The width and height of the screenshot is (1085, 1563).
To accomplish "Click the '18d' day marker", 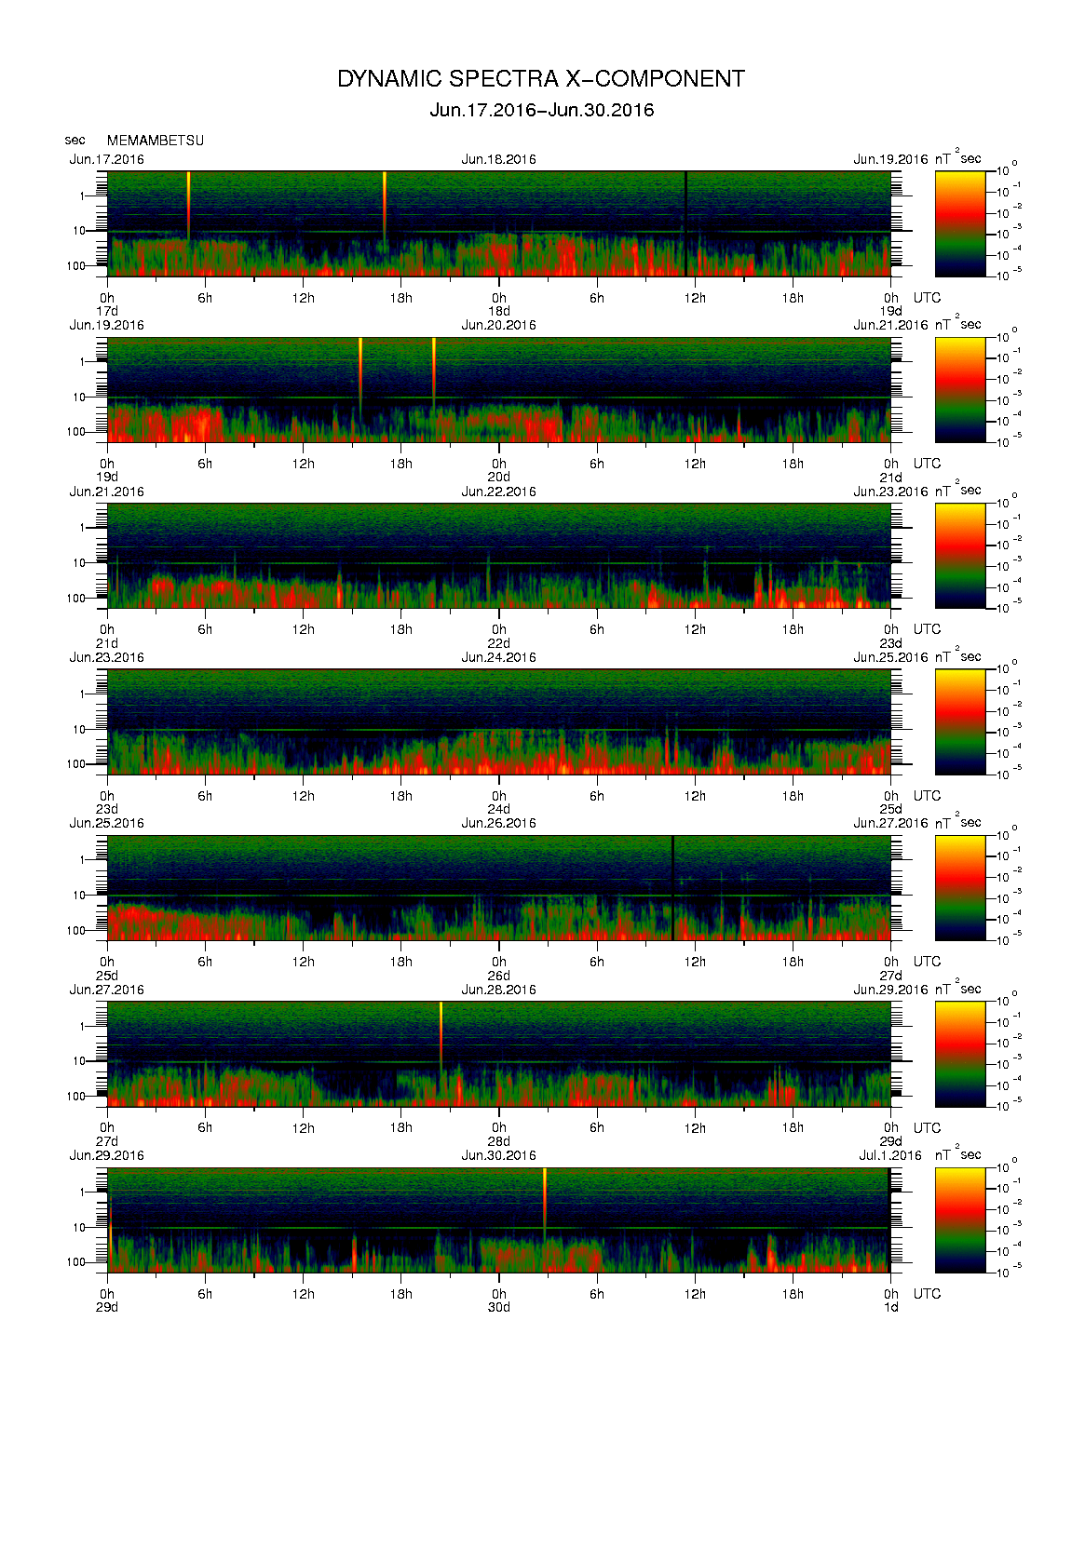I will (x=499, y=311).
